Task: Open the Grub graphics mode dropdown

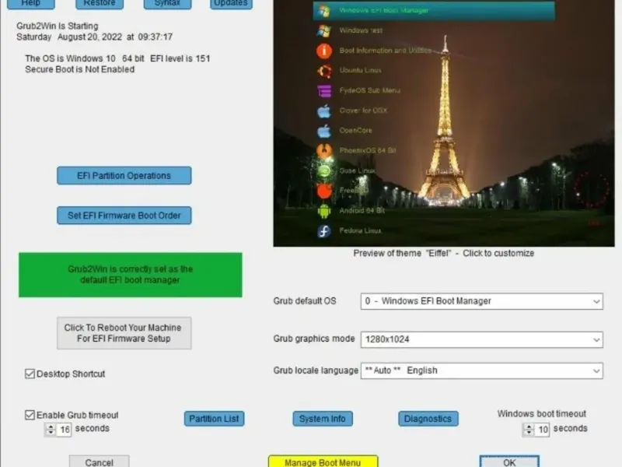Action: pos(481,339)
